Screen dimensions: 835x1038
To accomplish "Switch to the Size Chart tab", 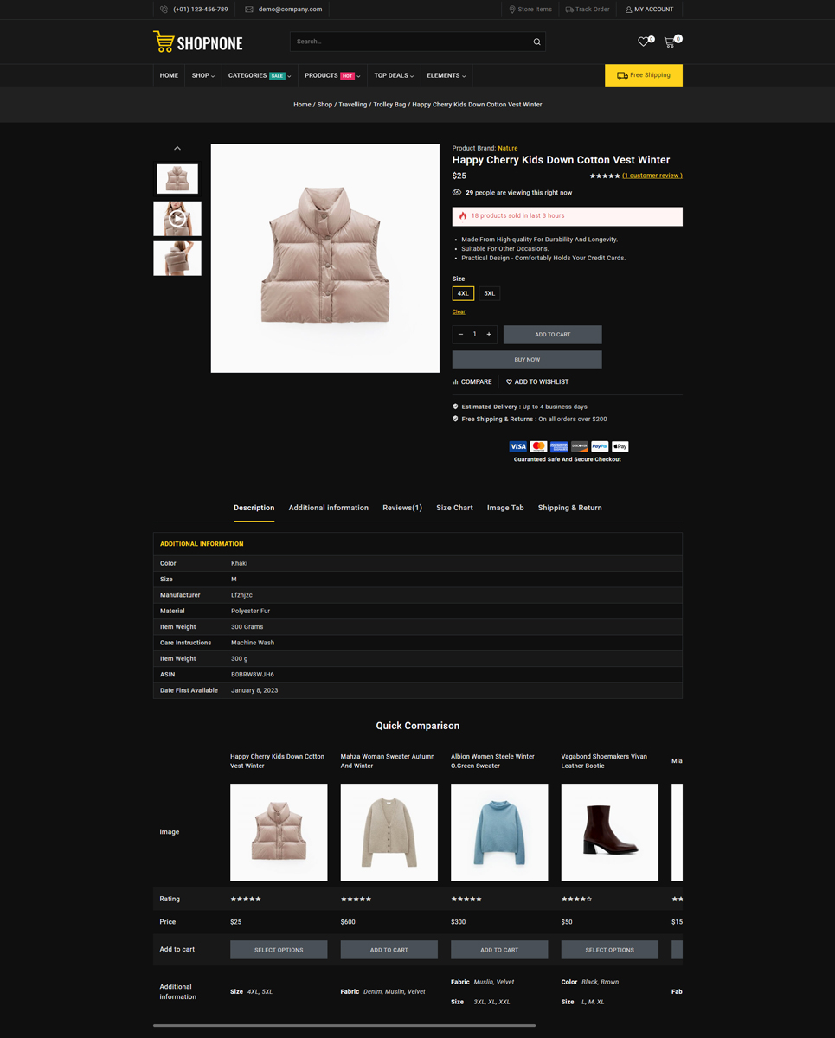I will pyautogui.click(x=454, y=508).
